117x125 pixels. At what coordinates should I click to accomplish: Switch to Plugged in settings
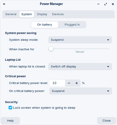[72, 25]
